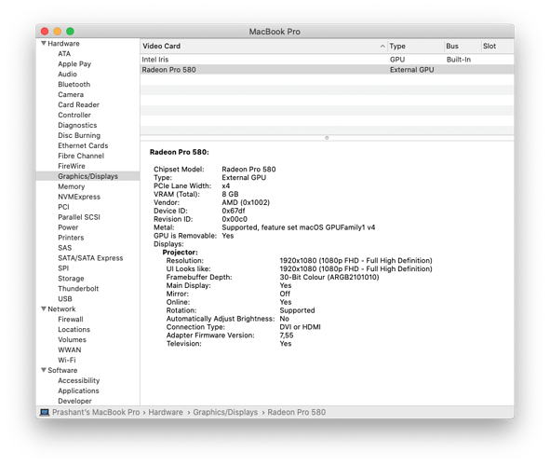This screenshot has width=550, height=466.
Task: Click the red close window button
Action: (45, 32)
